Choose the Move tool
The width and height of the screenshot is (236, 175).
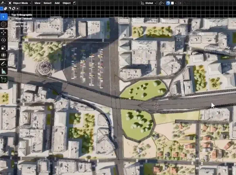pyautogui.click(x=4, y=33)
